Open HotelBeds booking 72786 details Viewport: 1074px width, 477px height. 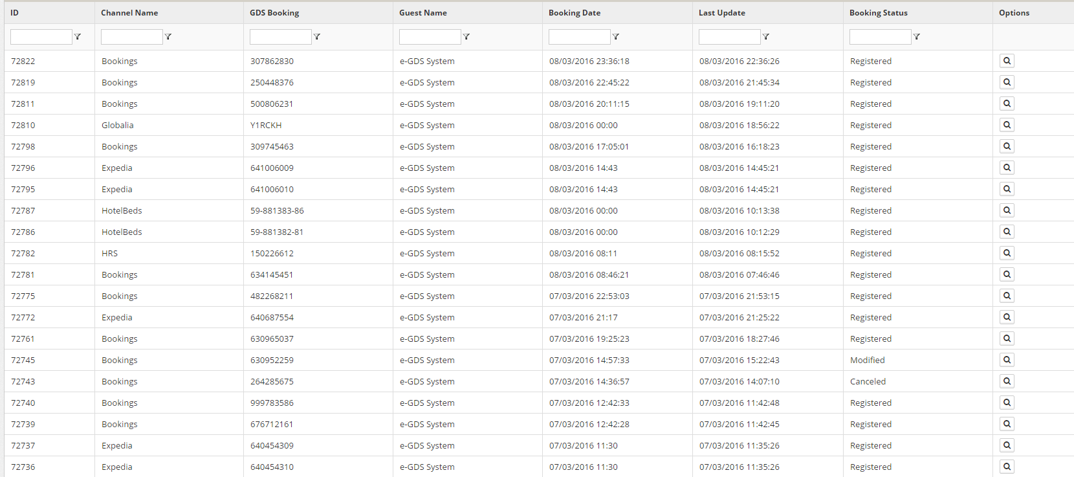(x=1007, y=232)
